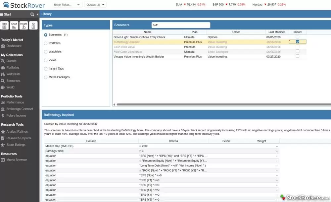The width and height of the screenshot is (331, 202).
Task: Click the Performance chart icon
Action: [x=3, y=102]
